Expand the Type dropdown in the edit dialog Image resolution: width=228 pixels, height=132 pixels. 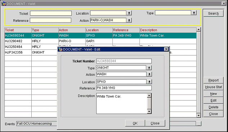coord(149,68)
